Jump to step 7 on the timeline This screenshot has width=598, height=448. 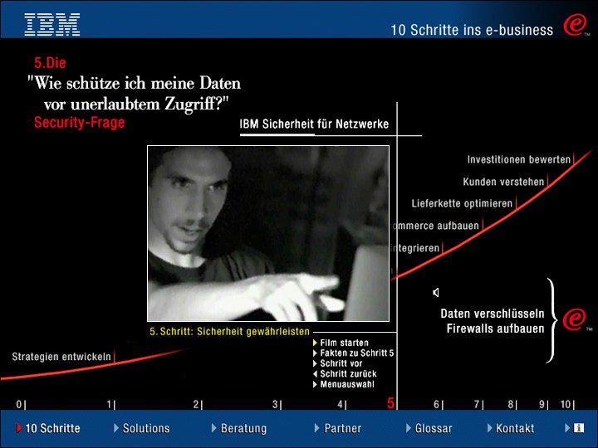[x=478, y=404]
